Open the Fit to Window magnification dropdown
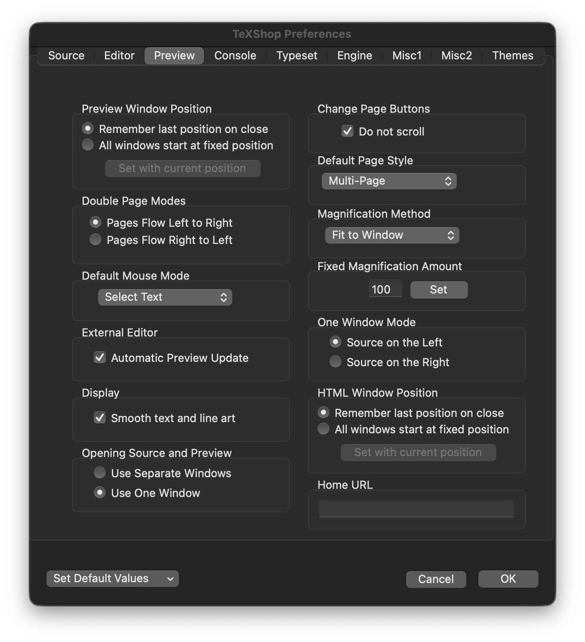Viewport: 585px width, 642px height. (x=392, y=235)
